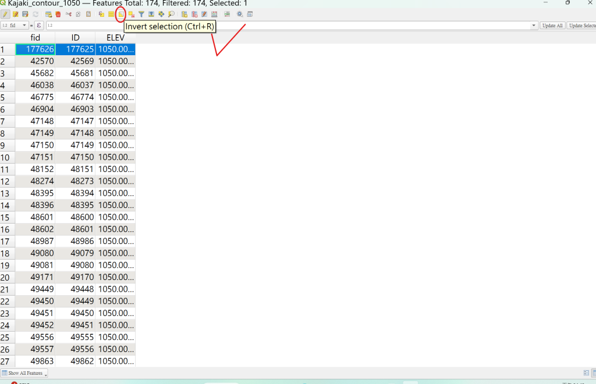Select cell with ID 48151
The image size is (596, 384).
coord(75,169)
